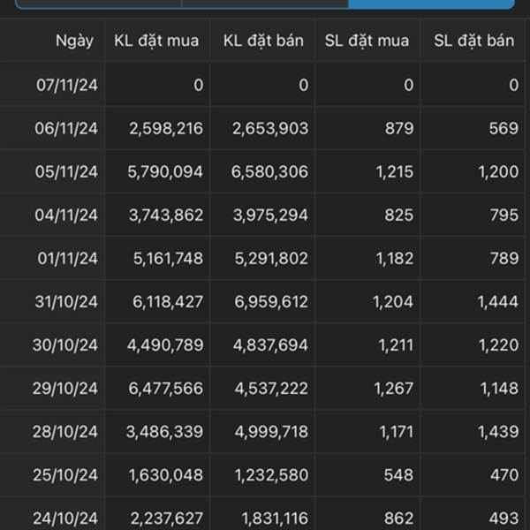This screenshot has height=530, width=530.
Task: Click sell volume 4,999,718 on 28/10/24
Action: pos(271,432)
